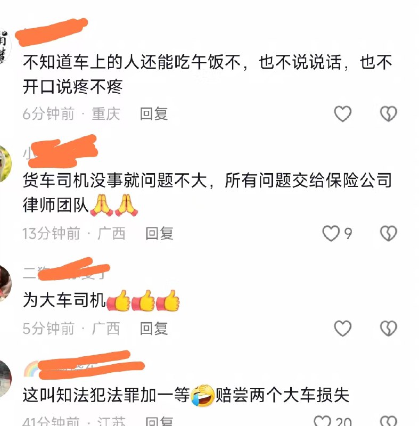Screen dimensions: 419x426
Task: Open the first commenter's avatar
Action: coord(5,46)
